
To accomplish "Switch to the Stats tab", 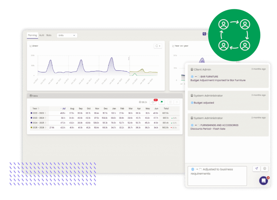I will (x=49, y=35).
